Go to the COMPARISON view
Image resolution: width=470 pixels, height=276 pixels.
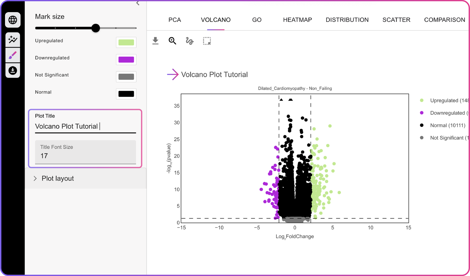445,20
